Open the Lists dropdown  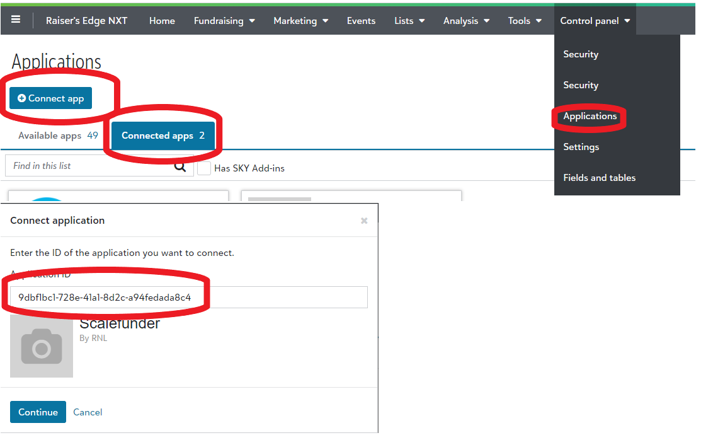(x=409, y=21)
